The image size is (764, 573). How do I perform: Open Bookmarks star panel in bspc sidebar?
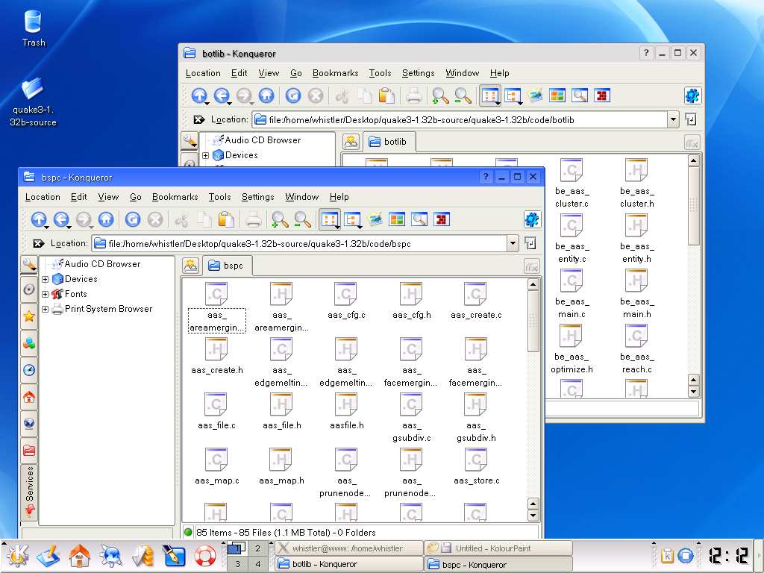click(x=29, y=316)
